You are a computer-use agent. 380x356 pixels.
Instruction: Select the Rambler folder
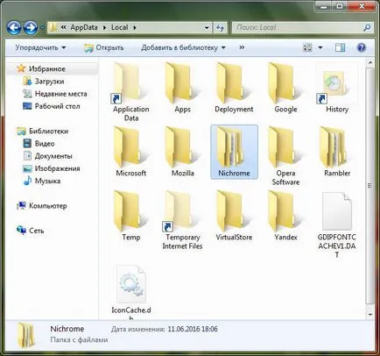[337, 152]
